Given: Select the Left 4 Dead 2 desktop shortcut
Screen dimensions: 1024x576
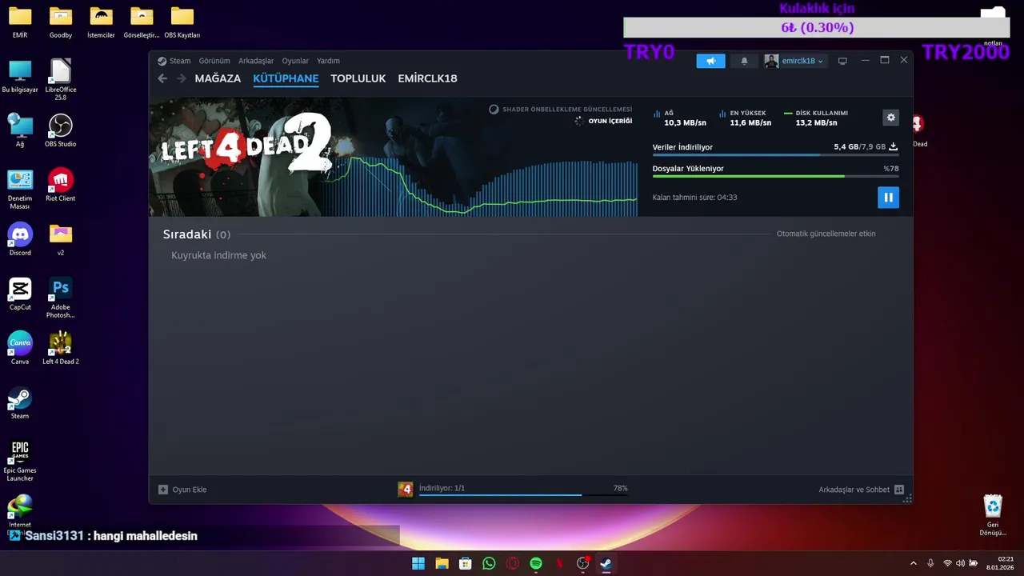Looking at the screenshot, I should point(61,348).
